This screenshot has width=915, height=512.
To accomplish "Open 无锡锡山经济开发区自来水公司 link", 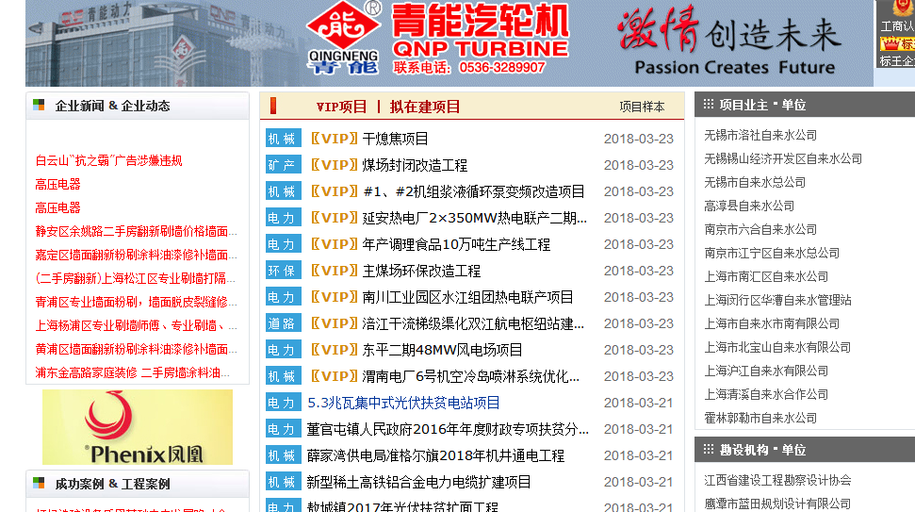I will (783, 158).
